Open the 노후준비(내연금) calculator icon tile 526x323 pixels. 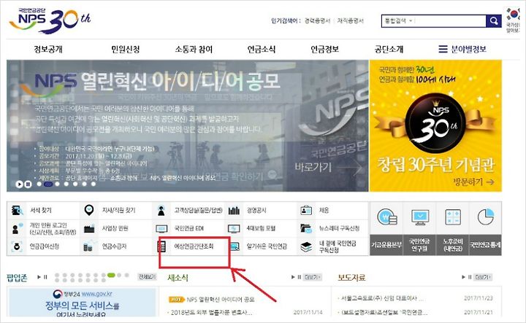(x=453, y=217)
